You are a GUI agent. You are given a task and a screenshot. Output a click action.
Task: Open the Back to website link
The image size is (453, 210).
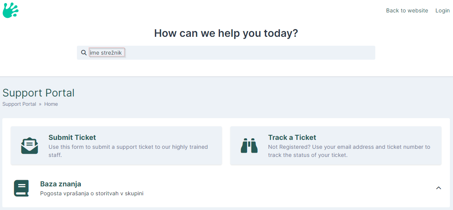pos(407,11)
